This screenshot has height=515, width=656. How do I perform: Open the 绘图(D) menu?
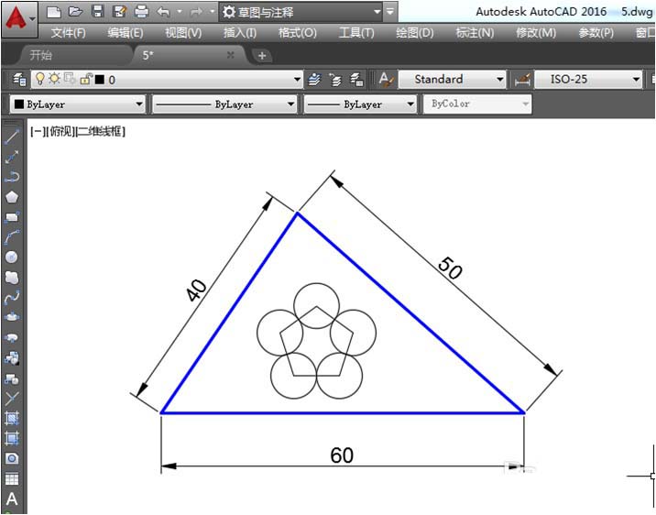coord(415,33)
